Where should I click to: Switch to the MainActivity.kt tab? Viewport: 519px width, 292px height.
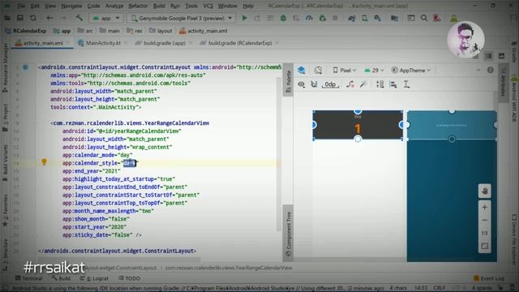103,43
